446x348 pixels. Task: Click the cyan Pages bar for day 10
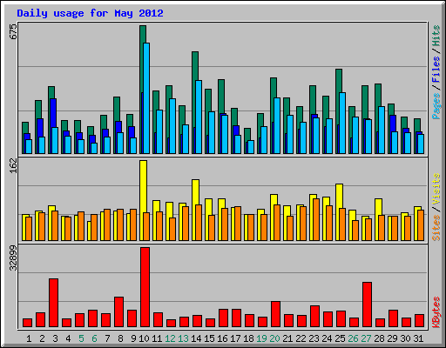[146, 98]
